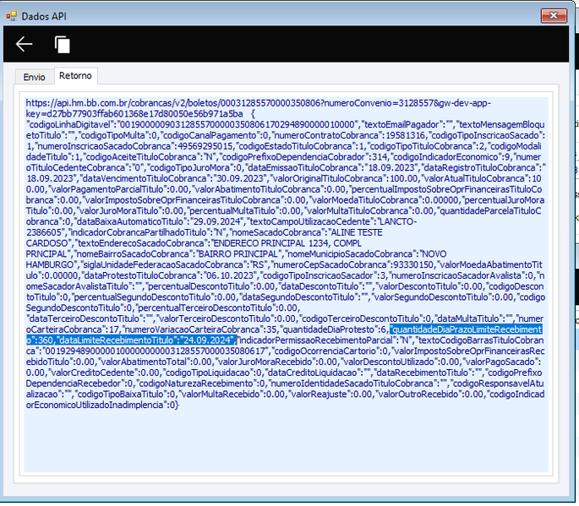The height and width of the screenshot is (506, 579).
Task: Click the "codigoAceiteTituloCobranca" field text
Action: 140,157
